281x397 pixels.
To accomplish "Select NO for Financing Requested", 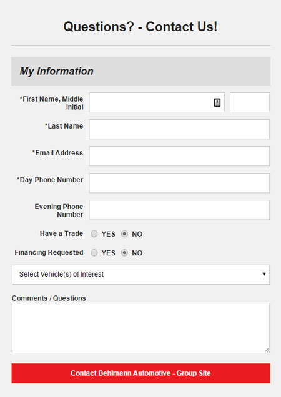I will (124, 253).
